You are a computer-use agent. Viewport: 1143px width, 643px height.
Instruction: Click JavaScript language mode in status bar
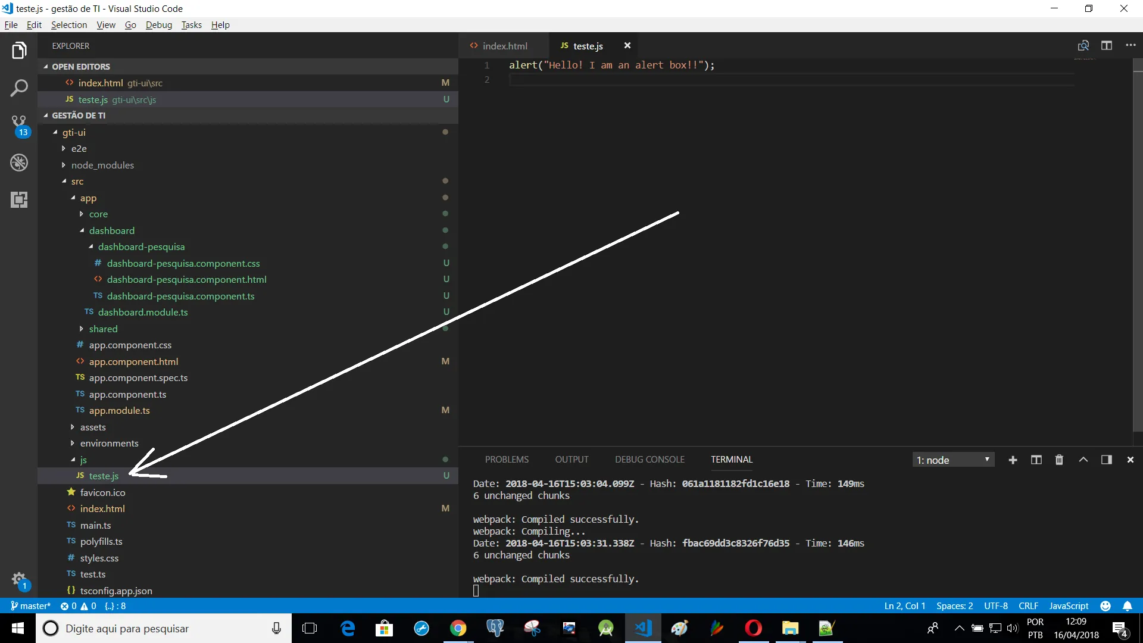[1069, 606]
